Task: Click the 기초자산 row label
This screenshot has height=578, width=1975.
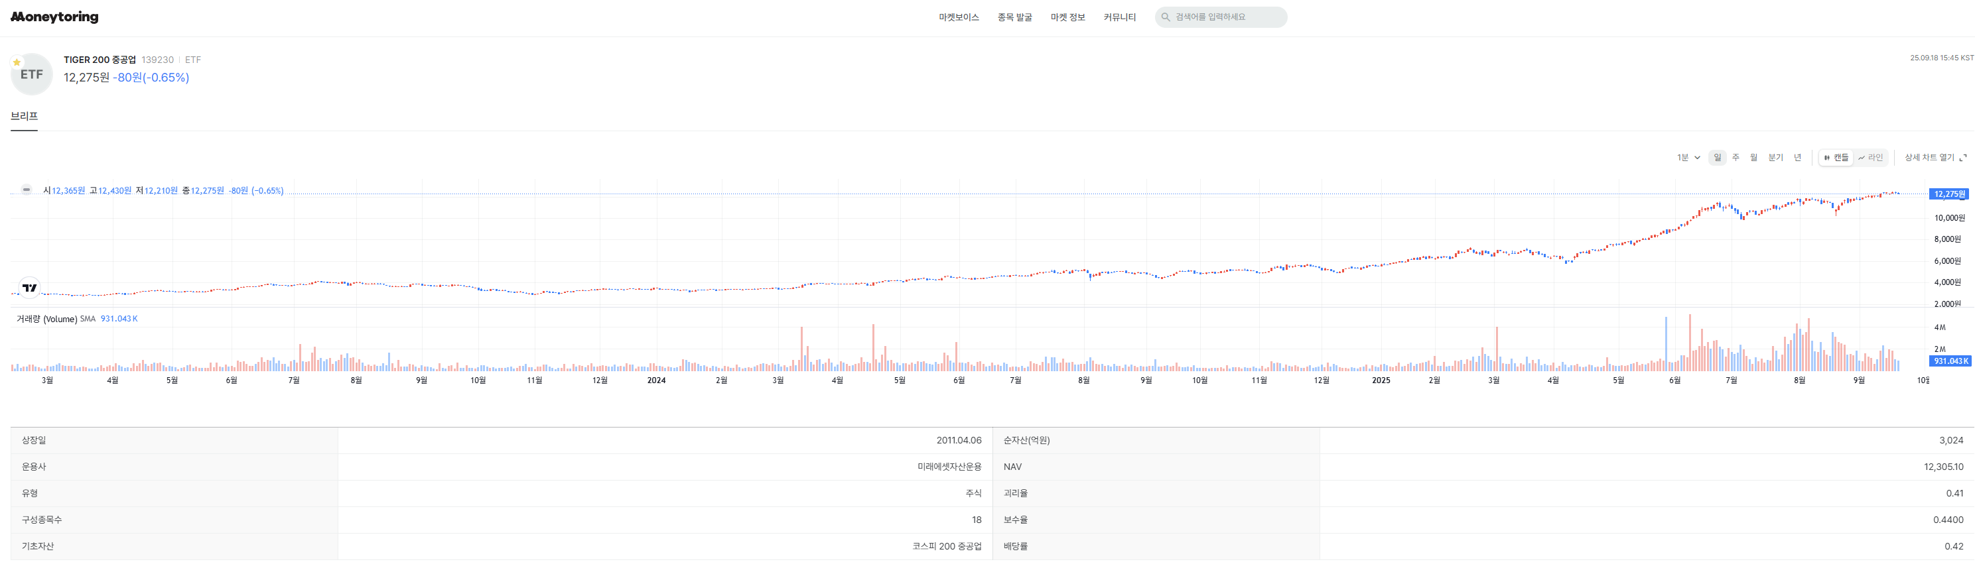Action: pyautogui.click(x=38, y=547)
